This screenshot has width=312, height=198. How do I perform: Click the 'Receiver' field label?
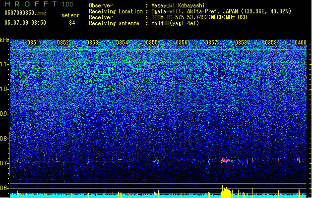(101, 17)
